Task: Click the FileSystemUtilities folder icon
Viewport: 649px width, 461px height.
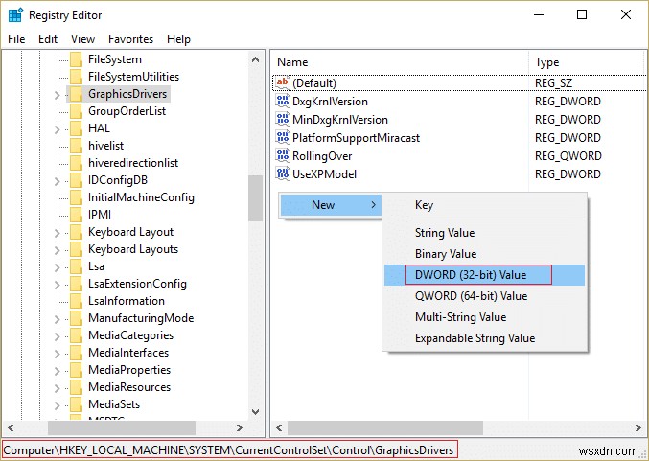Action: 76,77
